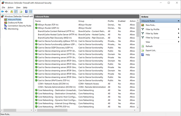Collapse the Inbound Rules actions section
The width and height of the screenshot is (181, 116).
[178, 21]
